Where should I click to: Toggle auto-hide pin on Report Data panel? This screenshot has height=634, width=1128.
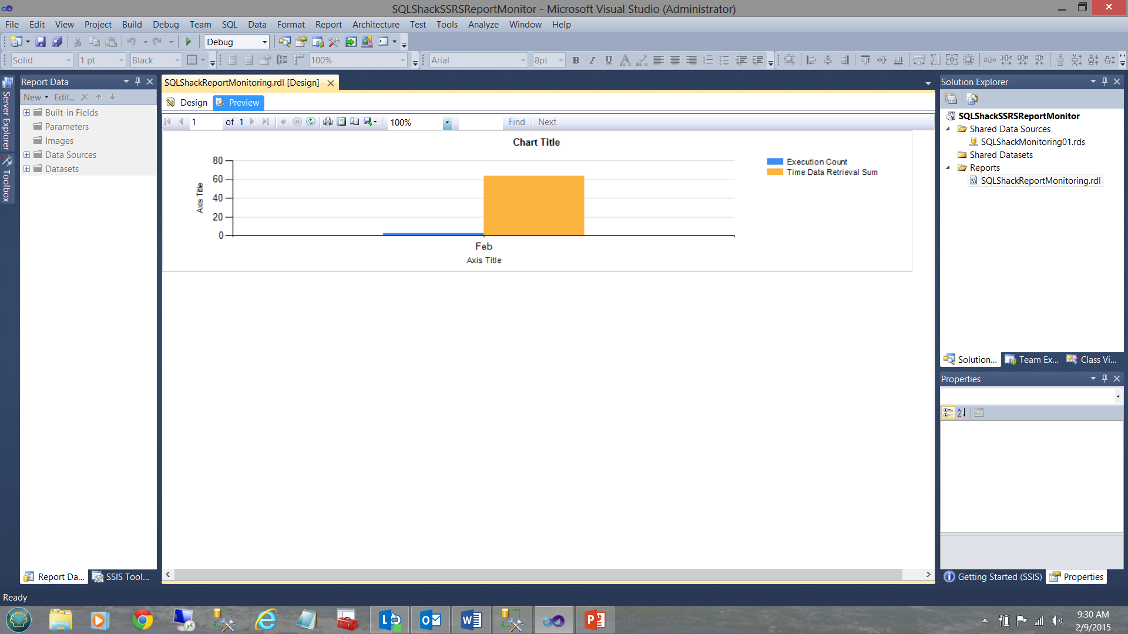(137, 82)
